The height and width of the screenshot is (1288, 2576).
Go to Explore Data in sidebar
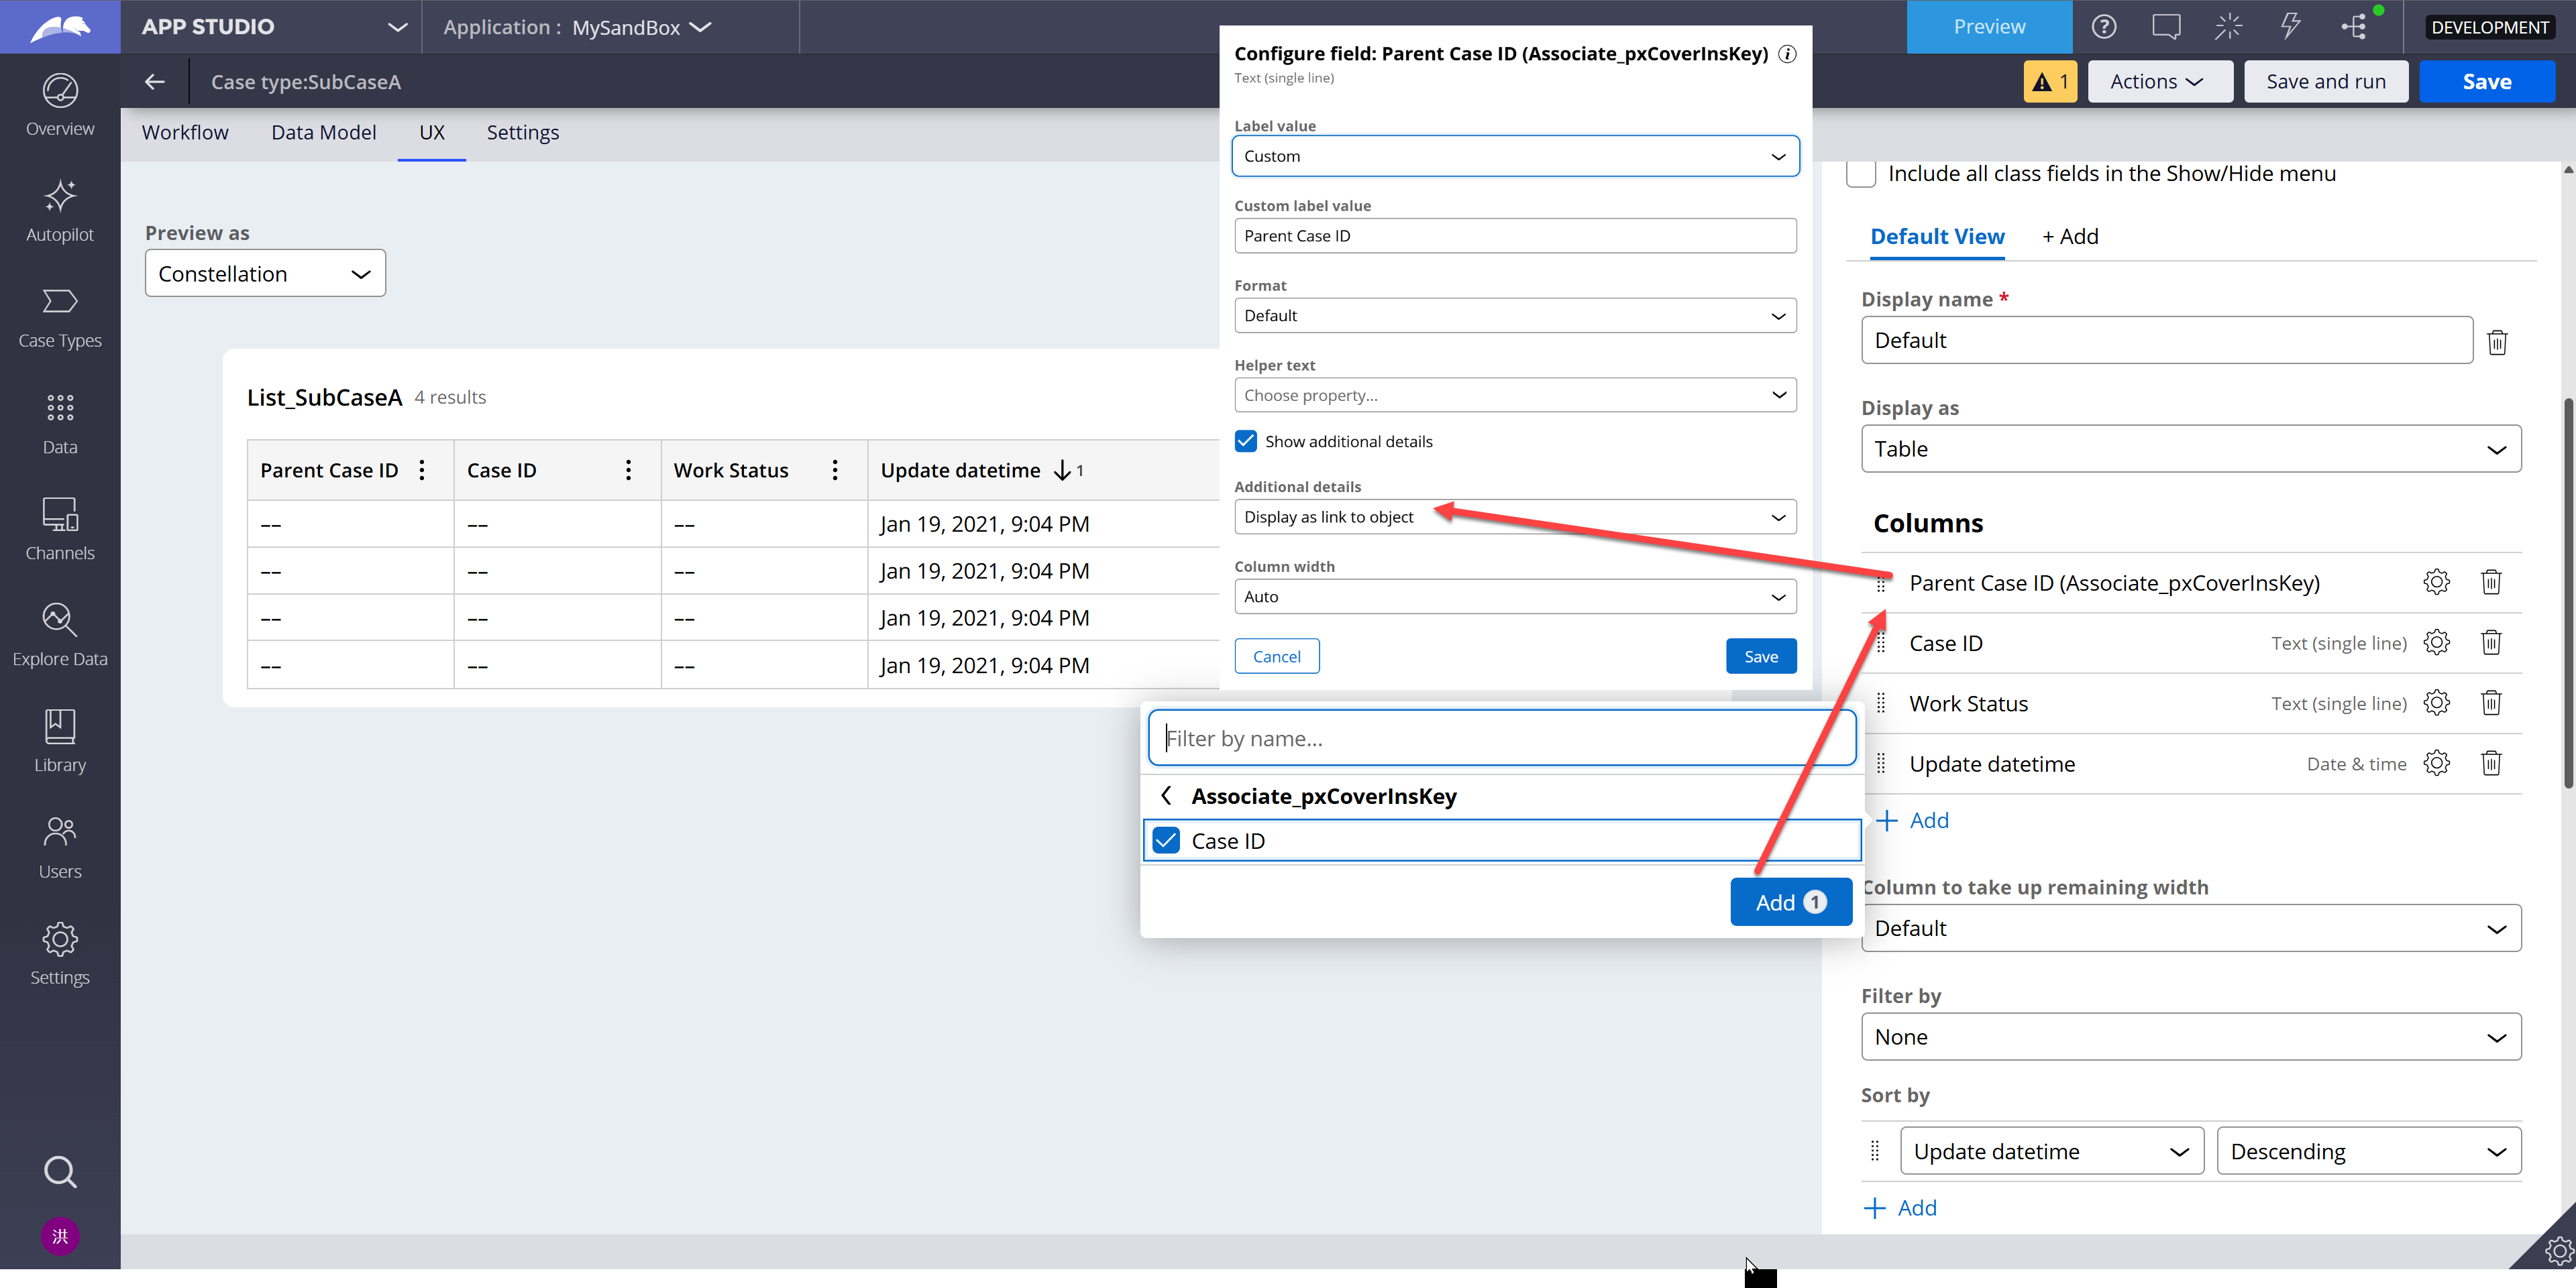click(x=60, y=634)
